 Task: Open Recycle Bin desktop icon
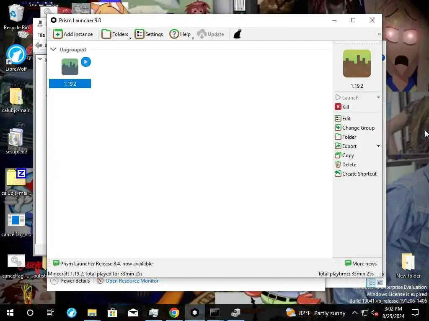pyautogui.click(x=16, y=18)
